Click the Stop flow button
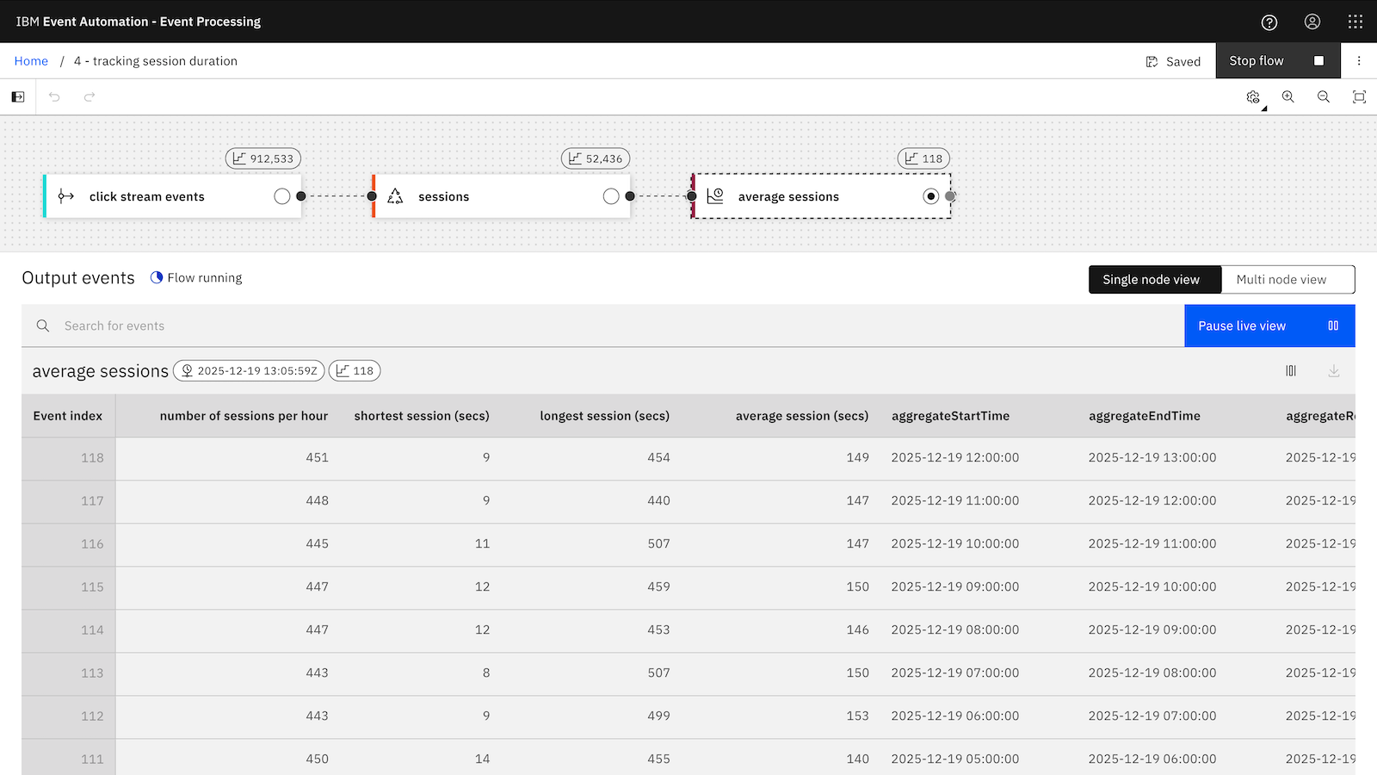Screen dimensions: 1377x775 [1277, 61]
